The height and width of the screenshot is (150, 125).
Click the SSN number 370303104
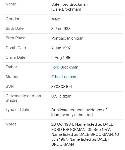(x=62, y=87)
